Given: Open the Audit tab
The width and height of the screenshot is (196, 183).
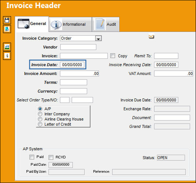Looking at the screenshot, I should click(106, 24).
